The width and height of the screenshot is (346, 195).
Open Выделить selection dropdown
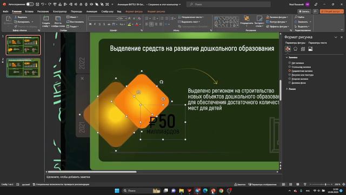[302, 27]
